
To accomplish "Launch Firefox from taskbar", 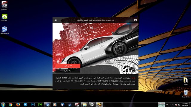I will [18, 105].
